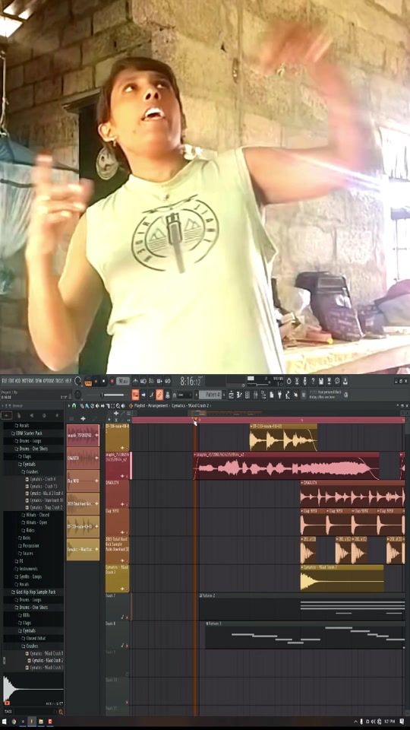Mute Track 8 using its switch
Image resolution: width=410 pixels, height=730 pixels.
127,646
